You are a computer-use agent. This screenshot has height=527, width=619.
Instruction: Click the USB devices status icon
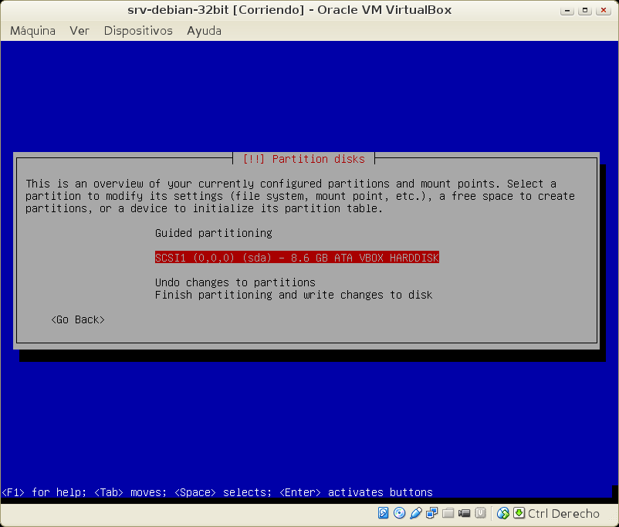pyautogui.click(x=416, y=513)
